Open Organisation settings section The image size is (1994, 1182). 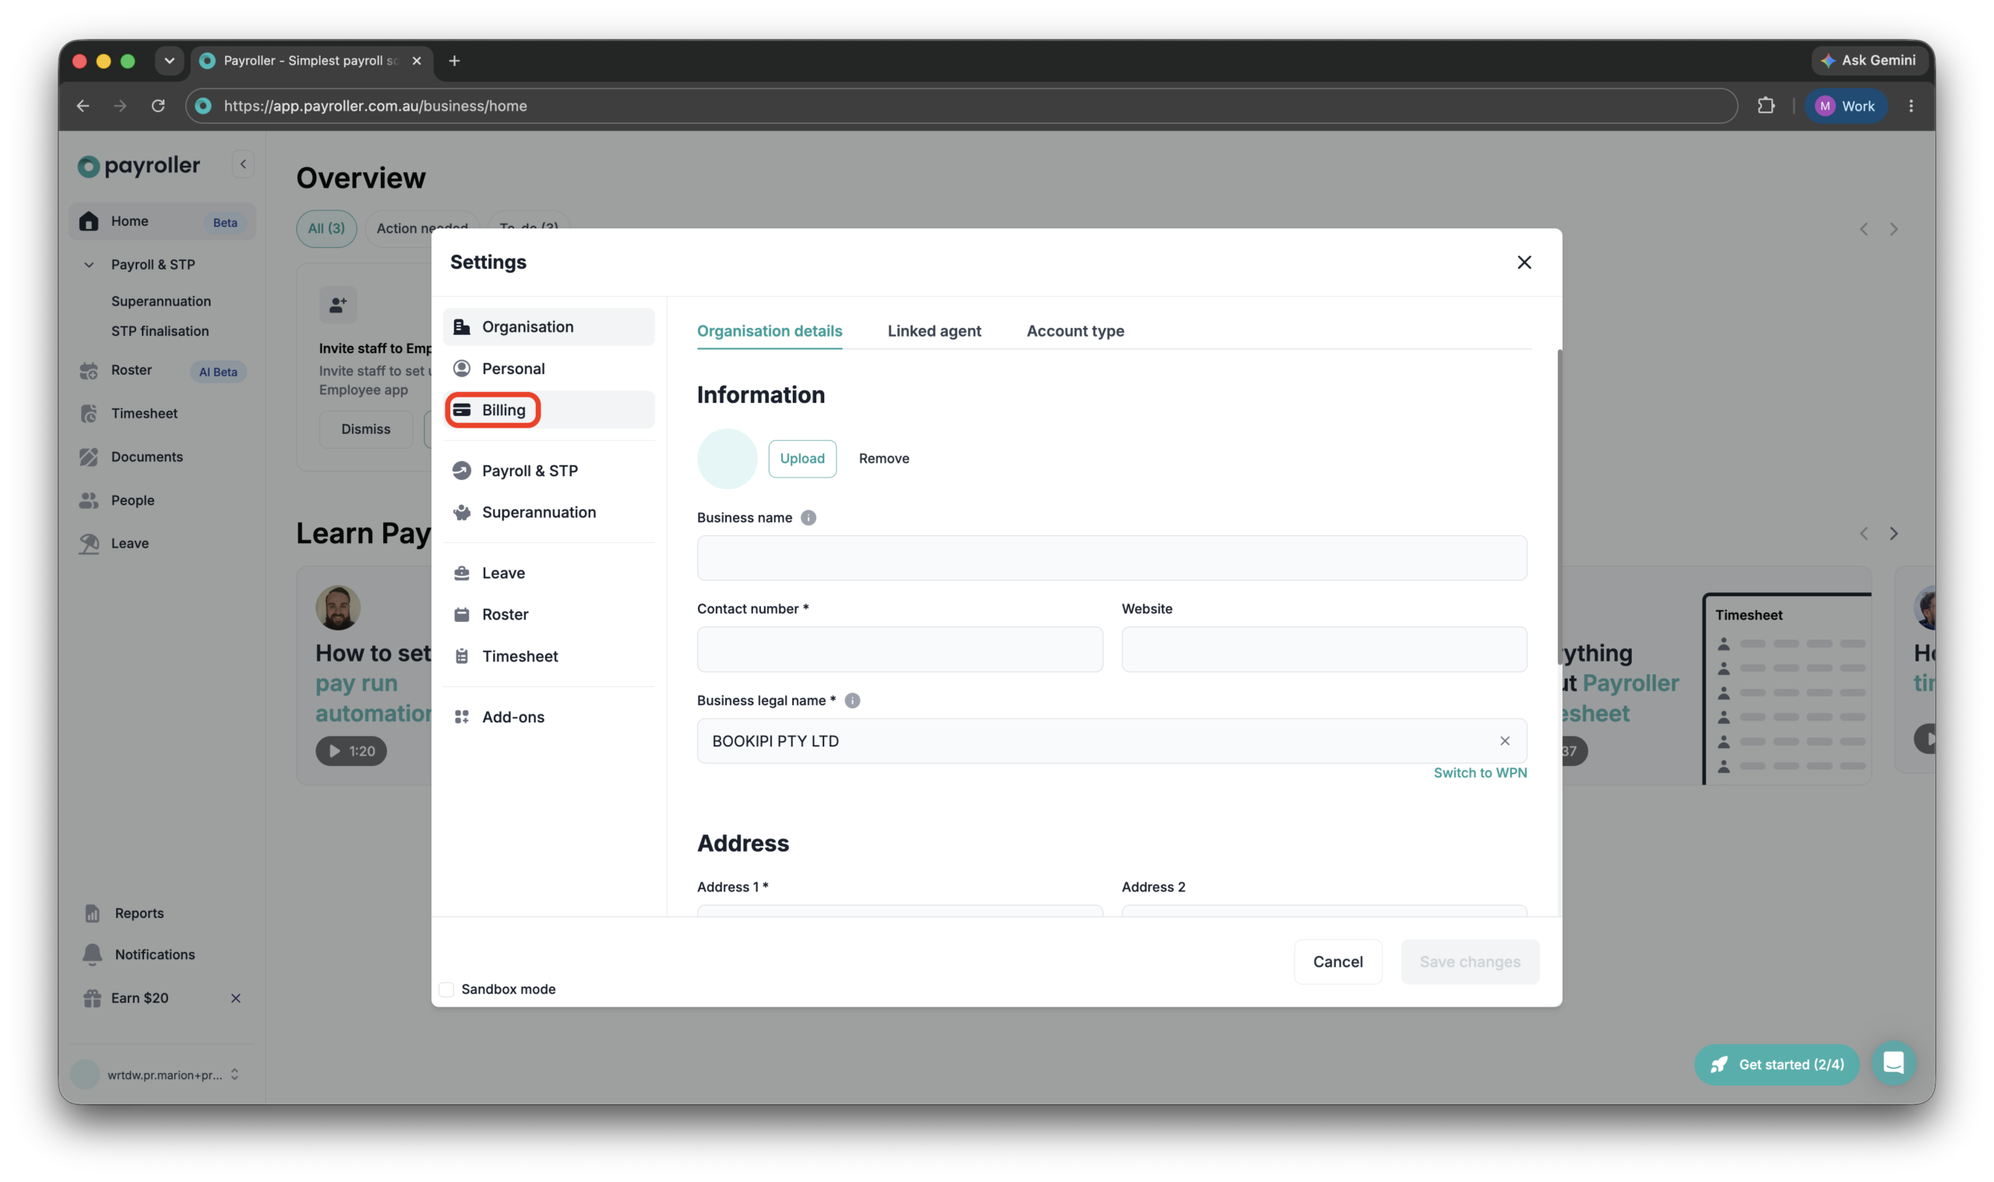click(x=548, y=326)
